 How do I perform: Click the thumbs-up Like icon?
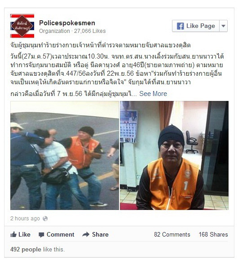pyautogui.click(x=13, y=234)
